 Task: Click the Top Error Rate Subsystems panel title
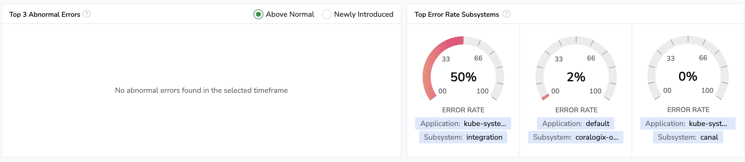(x=456, y=14)
